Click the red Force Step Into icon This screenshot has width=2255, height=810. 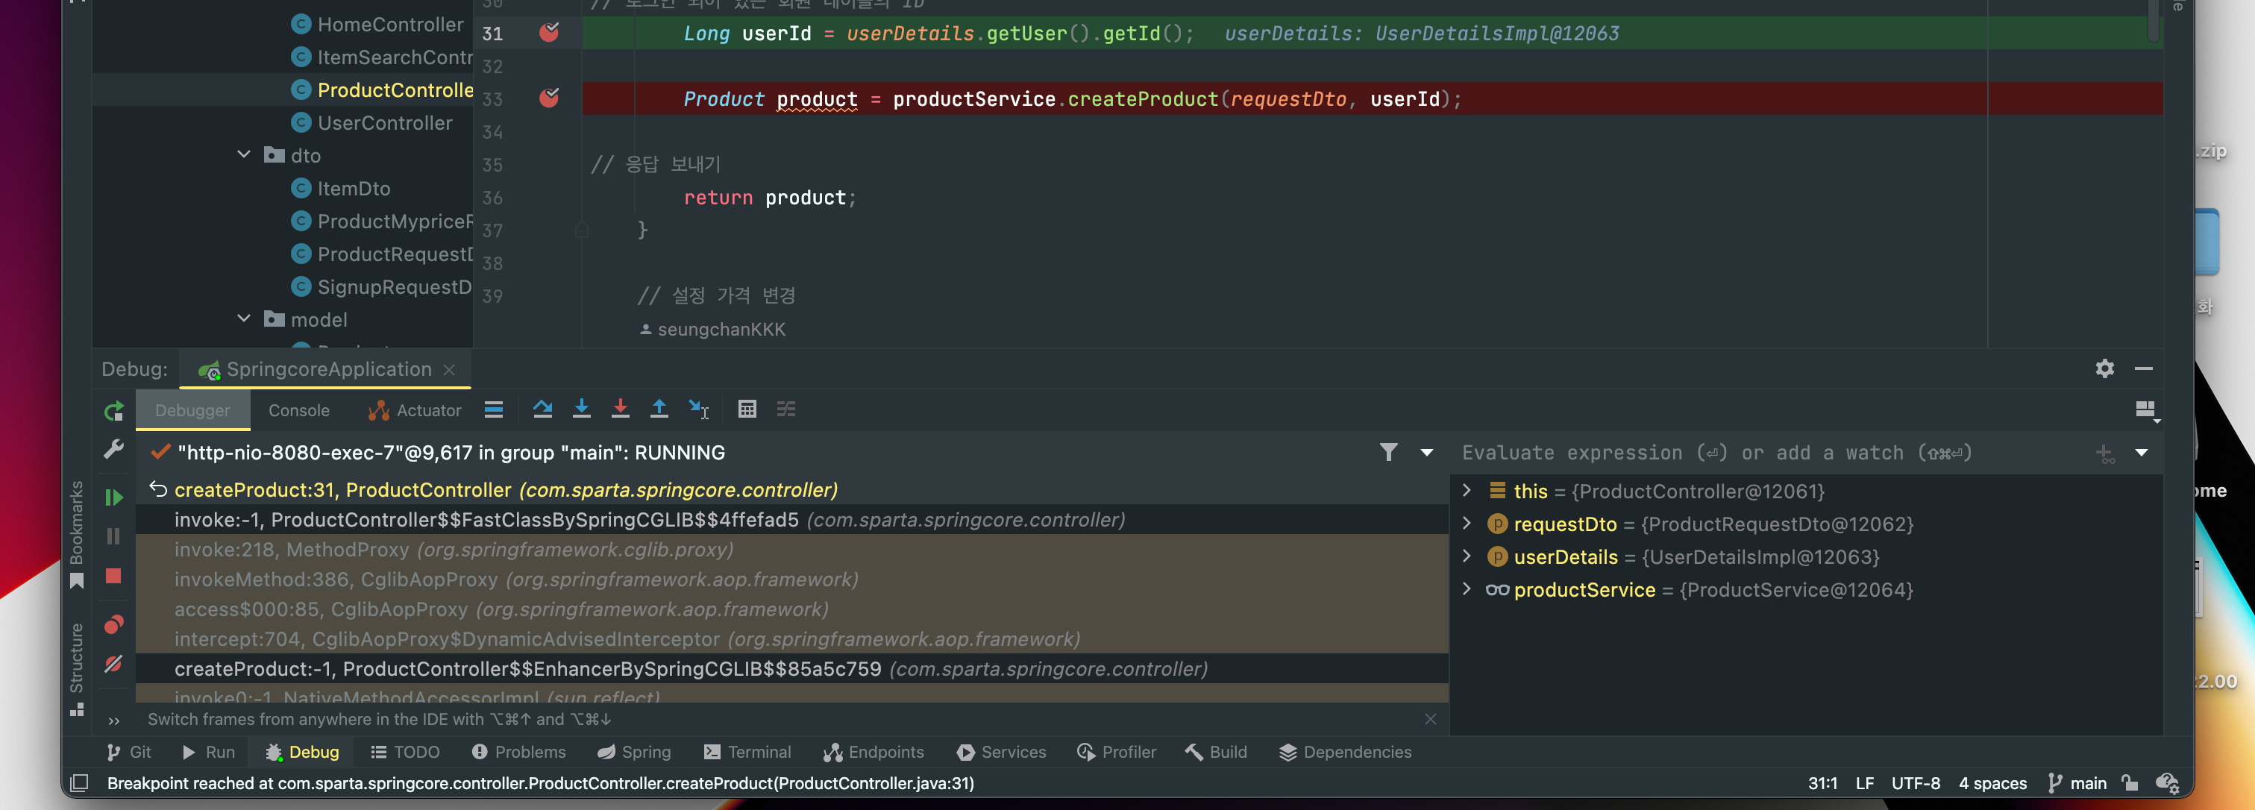coord(620,409)
